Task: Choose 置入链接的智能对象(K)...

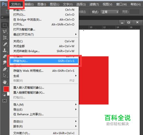Action: click(44, 92)
